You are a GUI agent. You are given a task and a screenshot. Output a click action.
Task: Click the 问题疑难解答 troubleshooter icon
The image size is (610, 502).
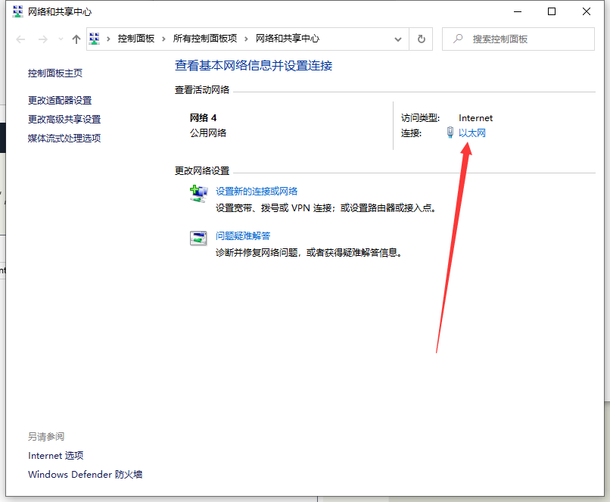tap(198, 239)
